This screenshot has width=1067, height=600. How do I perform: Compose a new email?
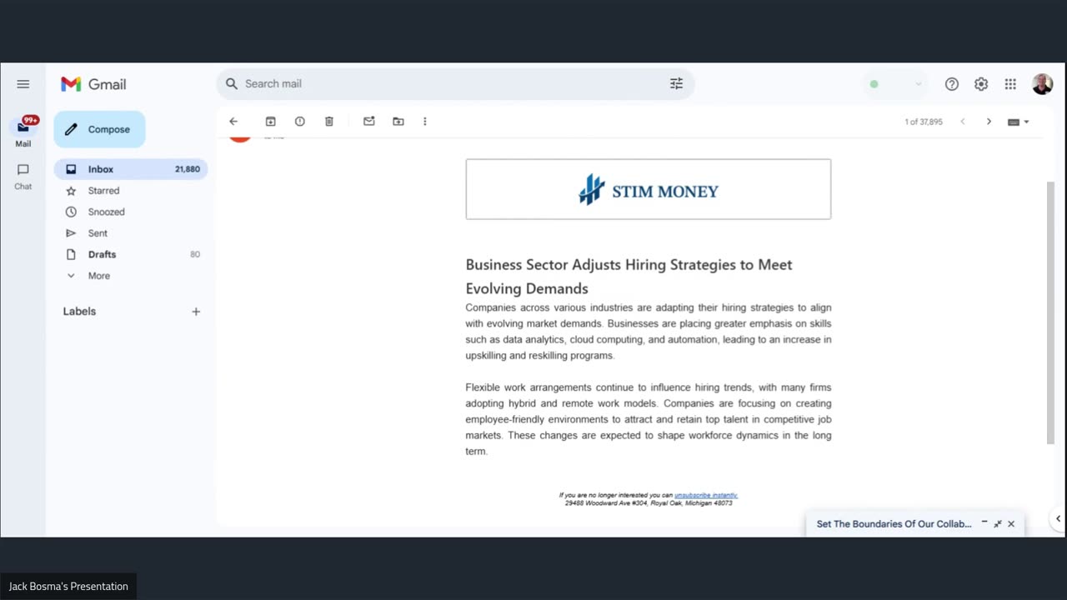[99, 129]
